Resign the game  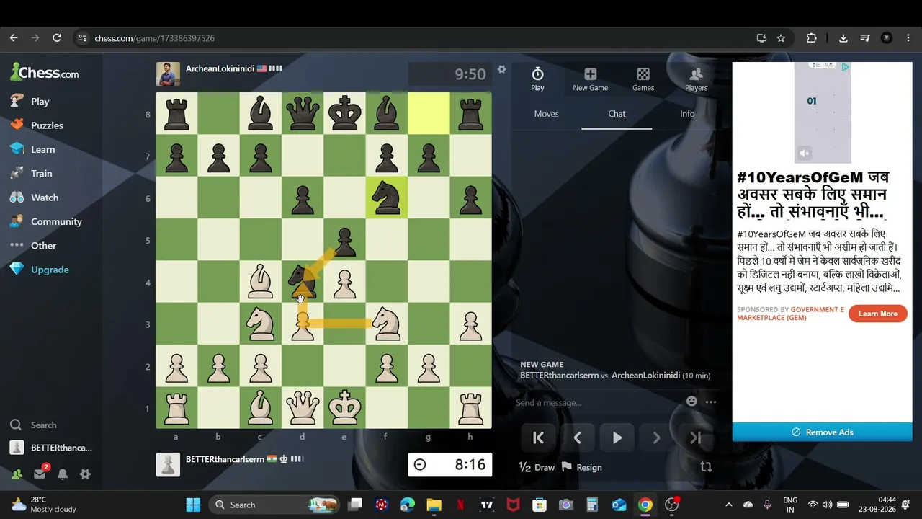pyautogui.click(x=582, y=467)
